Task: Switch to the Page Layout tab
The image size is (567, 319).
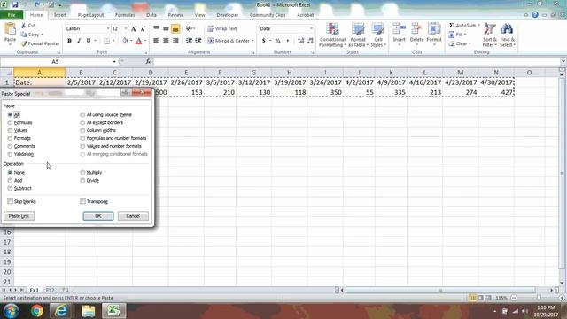Action: coord(90,15)
